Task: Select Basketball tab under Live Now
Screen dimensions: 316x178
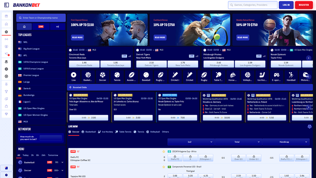Action: (89, 132)
